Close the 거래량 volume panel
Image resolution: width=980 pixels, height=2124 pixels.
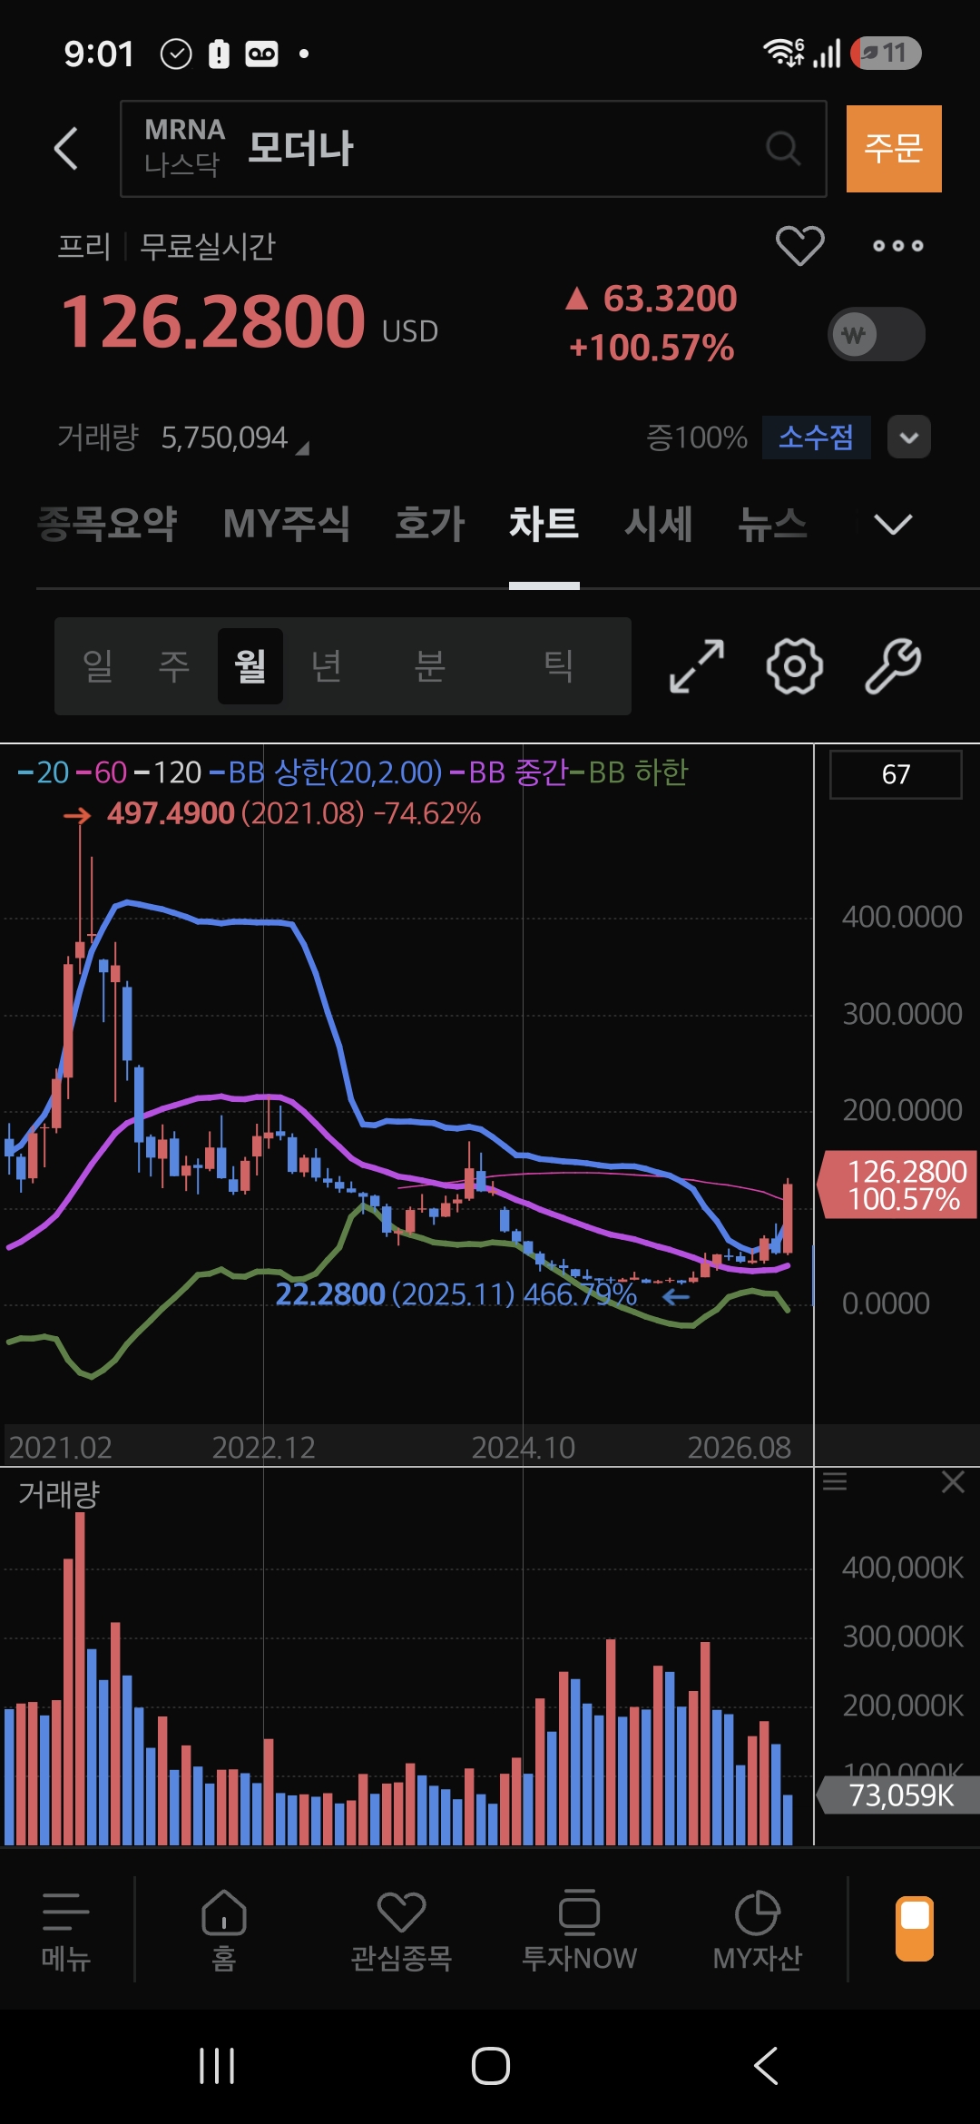[953, 1482]
